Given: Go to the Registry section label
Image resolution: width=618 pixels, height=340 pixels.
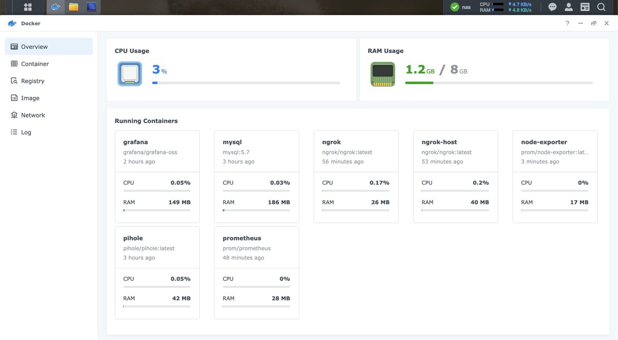Looking at the screenshot, I should coord(33,81).
